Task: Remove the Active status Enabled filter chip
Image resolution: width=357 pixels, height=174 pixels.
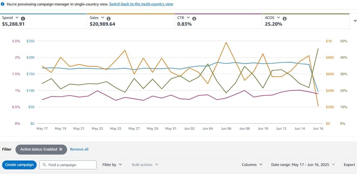Action: coord(60,149)
